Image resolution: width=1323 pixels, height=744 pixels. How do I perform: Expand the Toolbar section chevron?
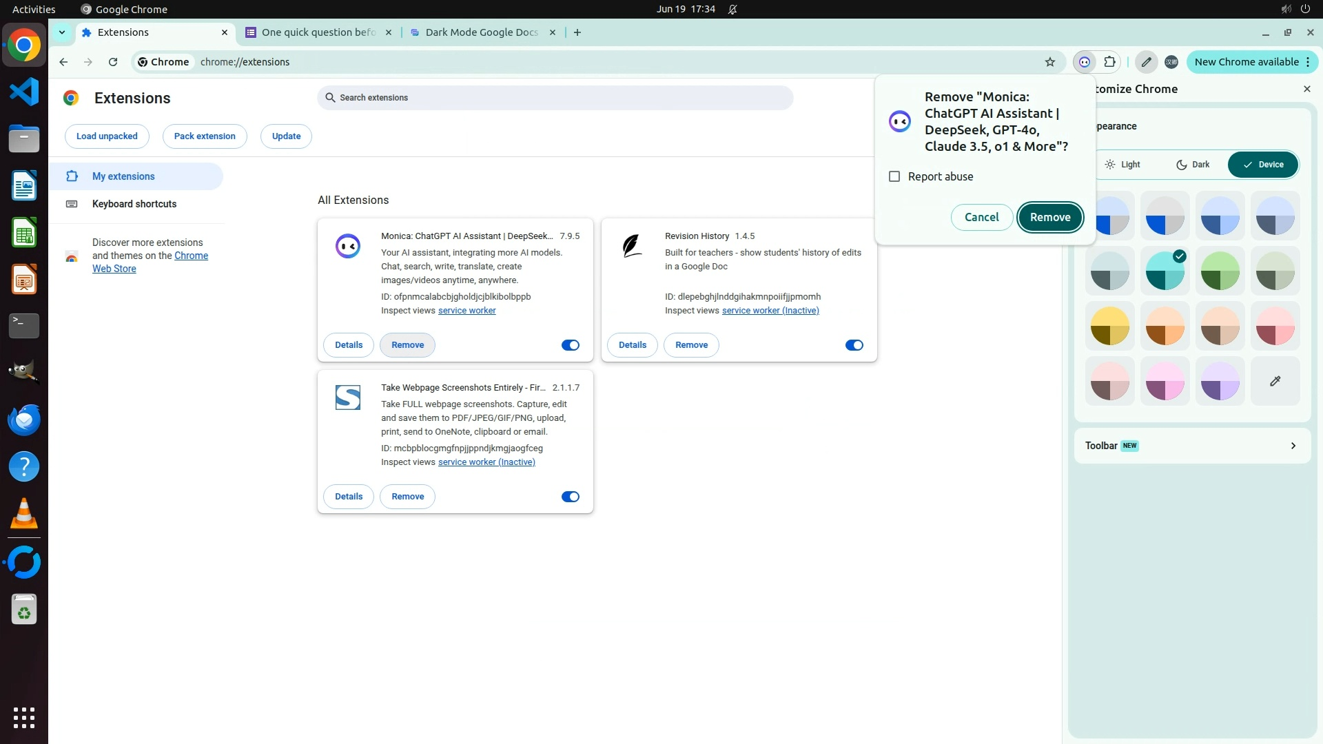pyautogui.click(x=1293, y=446)
